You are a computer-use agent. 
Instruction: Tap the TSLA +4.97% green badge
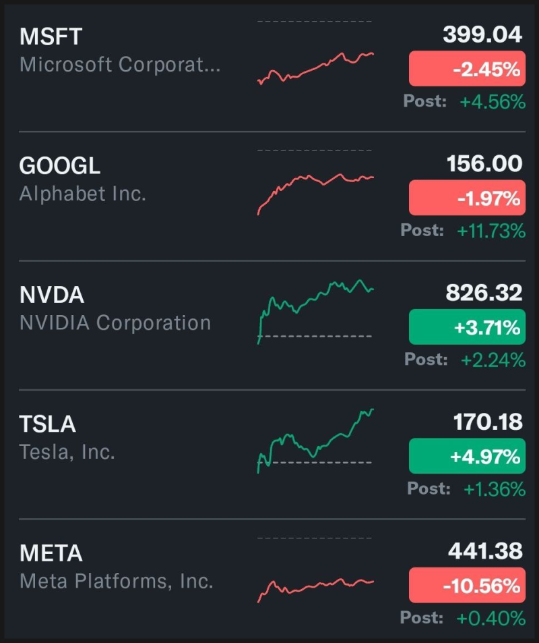tap(467, 456)
